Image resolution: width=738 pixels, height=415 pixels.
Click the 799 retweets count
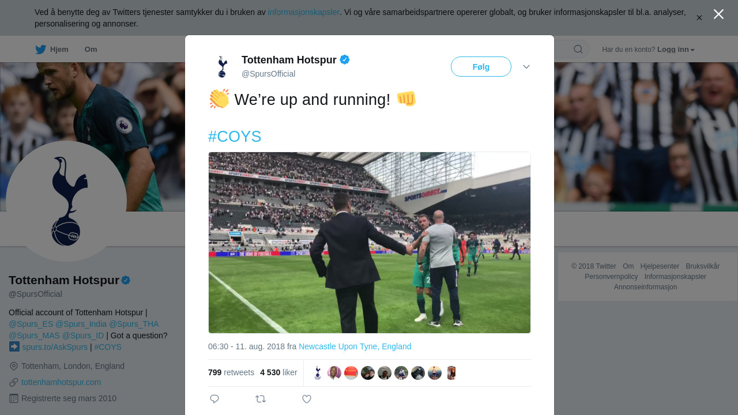(x=231, y=372)
